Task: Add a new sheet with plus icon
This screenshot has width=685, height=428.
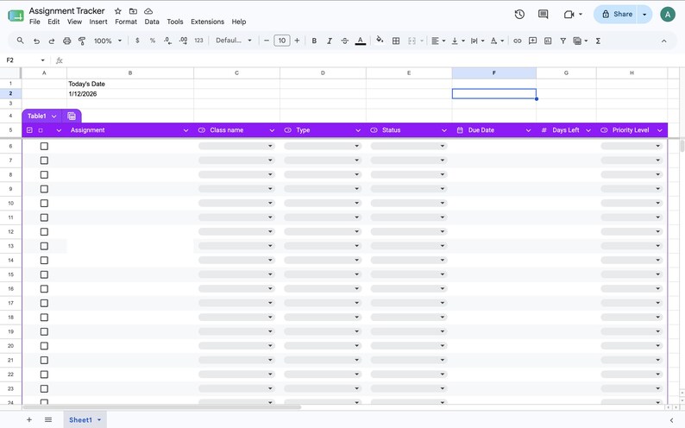Action: (28, 419)
